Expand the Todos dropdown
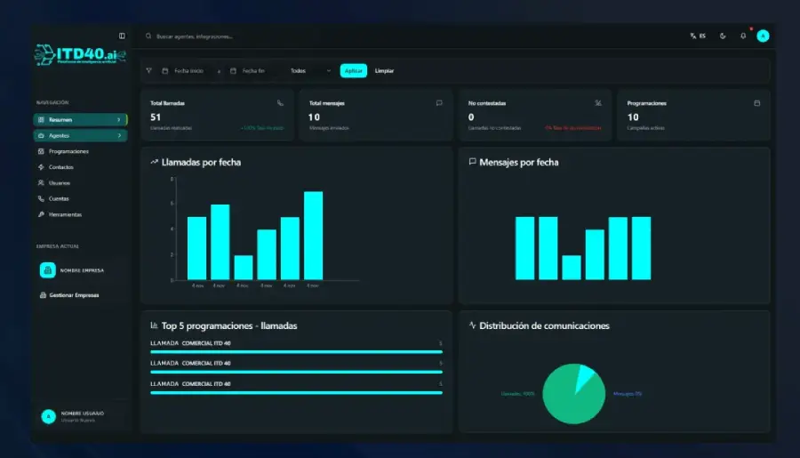 pos(310,71)
